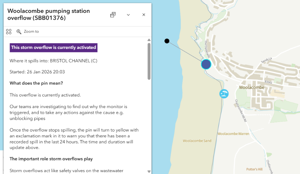Click the black outfall point marker
This screenshot has height=174, width=300.
pos(167,41)
